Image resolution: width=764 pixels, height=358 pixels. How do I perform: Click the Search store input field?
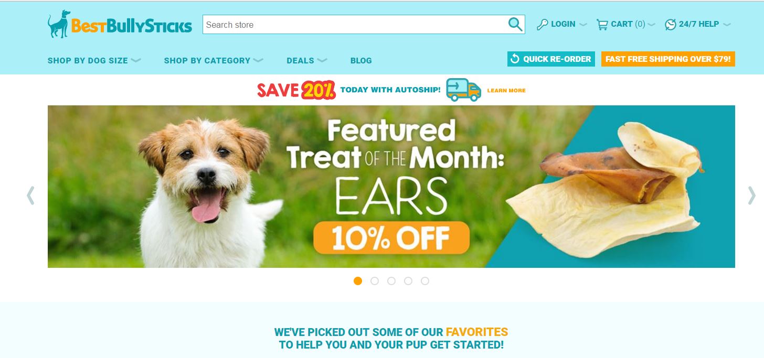355,25
